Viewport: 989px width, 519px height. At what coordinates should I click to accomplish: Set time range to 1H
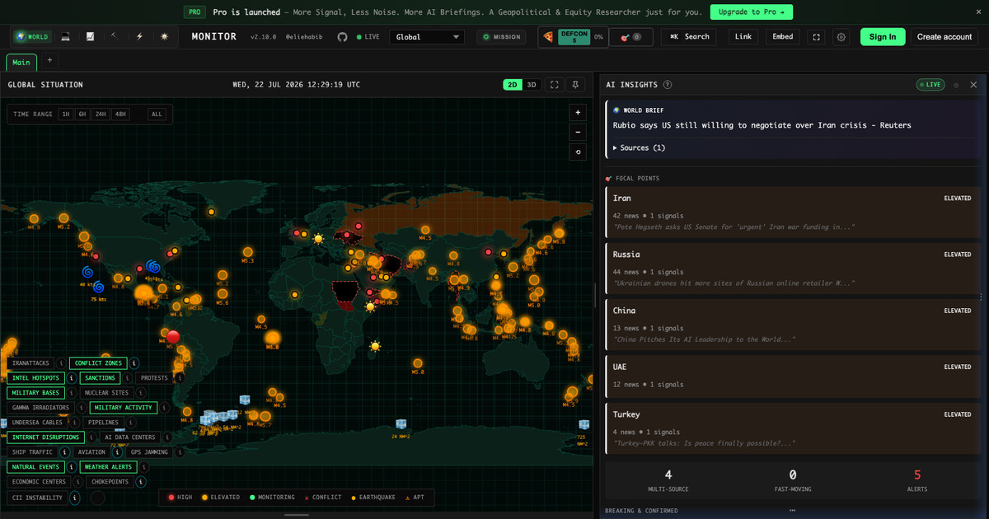(65, 115)
